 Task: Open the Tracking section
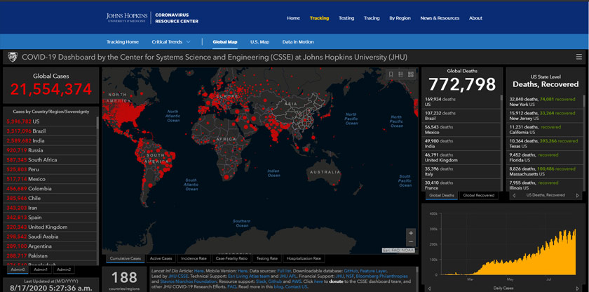[319, 18]
